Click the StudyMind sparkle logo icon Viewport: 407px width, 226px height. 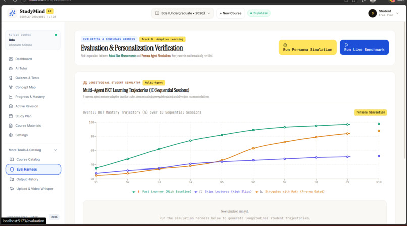12,13
